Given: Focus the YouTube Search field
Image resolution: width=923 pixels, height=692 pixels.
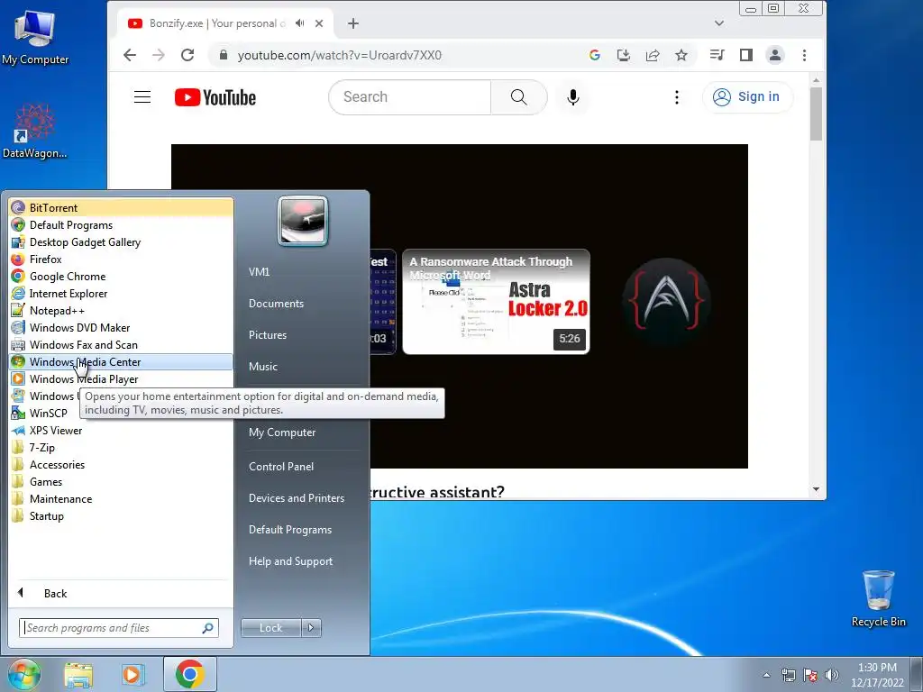Looking at the screenshot, I should click(x=410, y=97).
